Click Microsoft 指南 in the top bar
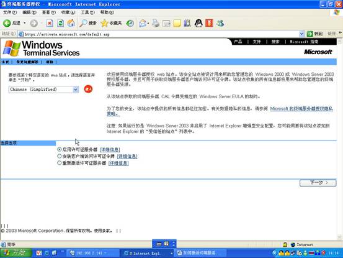Viewport: 343px width, 258px height. (x=304, y=42)
